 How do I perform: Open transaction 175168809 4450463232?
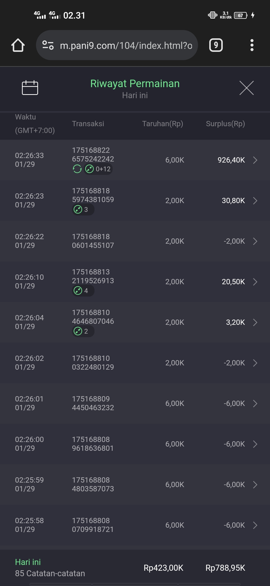point(93,403)
